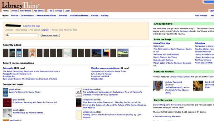214x121 pixels.
Task: Click Lucifer's Hammer cover thumbnail
Action: tap(6, 92)
